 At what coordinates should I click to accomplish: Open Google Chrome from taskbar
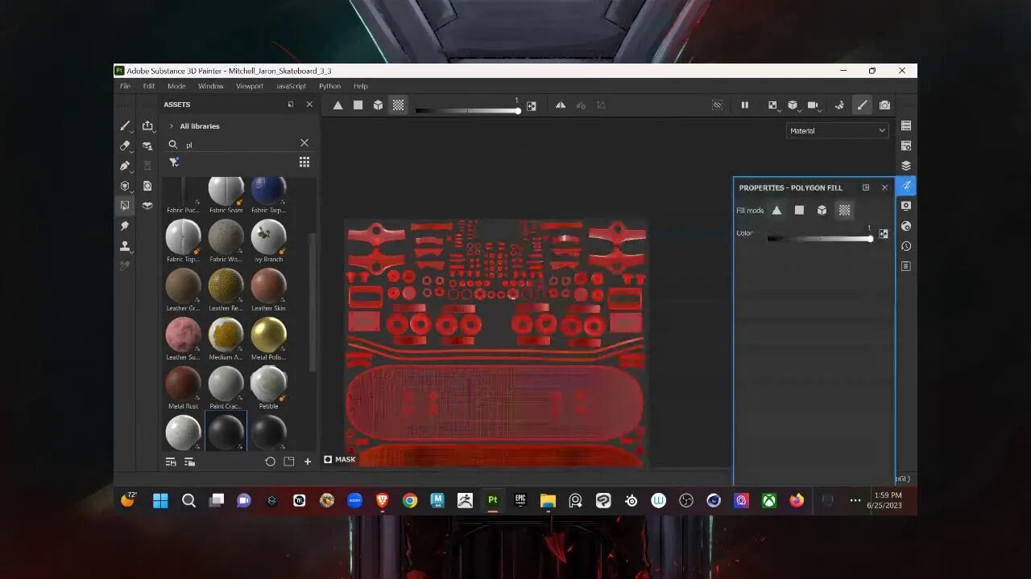pyautogui.click(x=410, y=500)
